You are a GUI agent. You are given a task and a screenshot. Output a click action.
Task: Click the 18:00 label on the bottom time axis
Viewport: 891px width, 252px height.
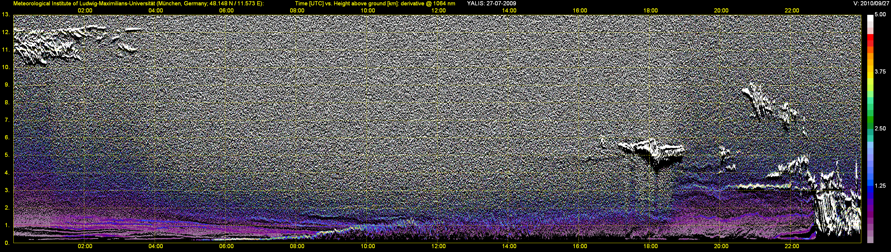[x=650, y=246]
